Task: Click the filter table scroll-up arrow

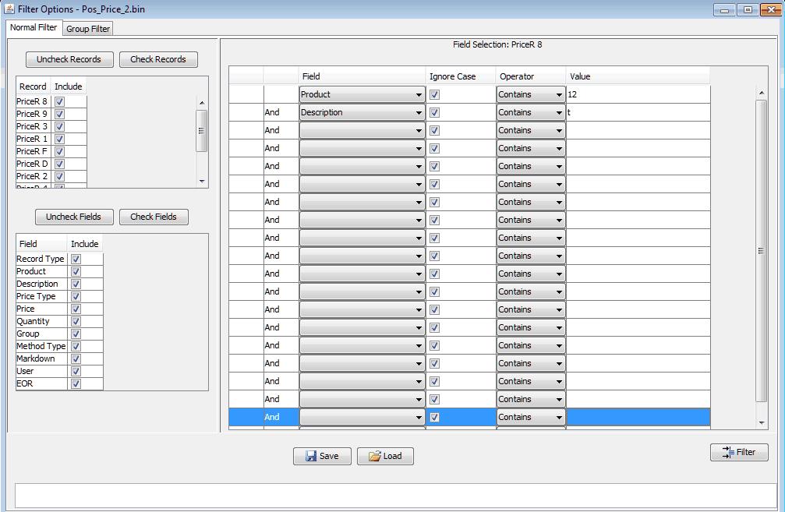Action: point(762,93)
